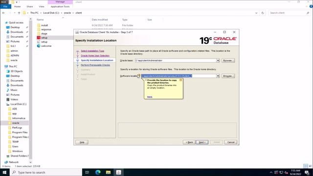313x176 pixels.
Task: Select the response folder in Explorer
Action: click(x=46, y=29)
